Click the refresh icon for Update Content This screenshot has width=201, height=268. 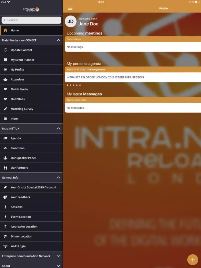pyautogui.click(x=5, y=50)
